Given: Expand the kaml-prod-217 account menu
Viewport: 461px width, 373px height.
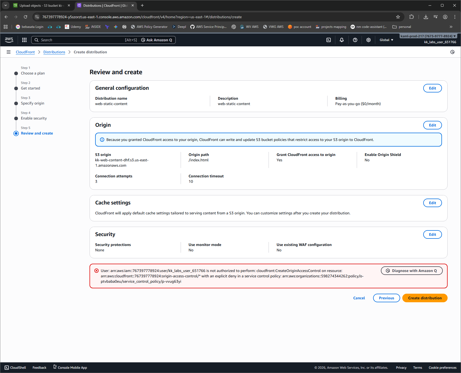Looking at the screenshot, I should coord(428,36).
